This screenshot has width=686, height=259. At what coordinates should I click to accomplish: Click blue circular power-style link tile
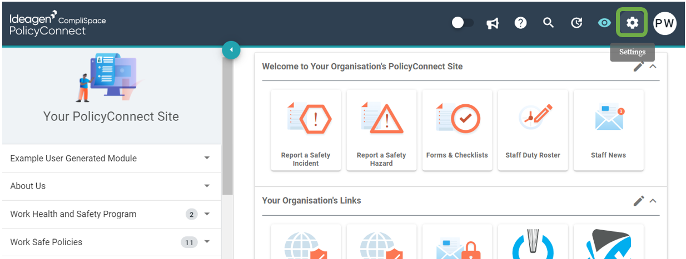[x=533, y=242]
